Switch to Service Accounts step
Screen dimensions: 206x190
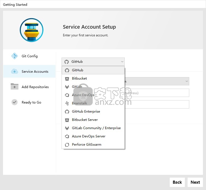tap(29, 71)
